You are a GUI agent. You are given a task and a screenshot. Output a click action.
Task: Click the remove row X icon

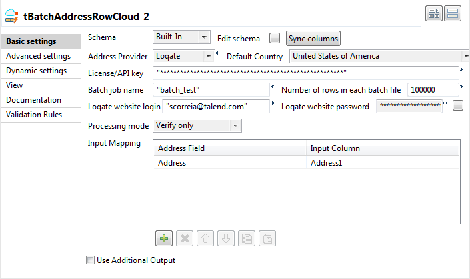coord(187,238)
